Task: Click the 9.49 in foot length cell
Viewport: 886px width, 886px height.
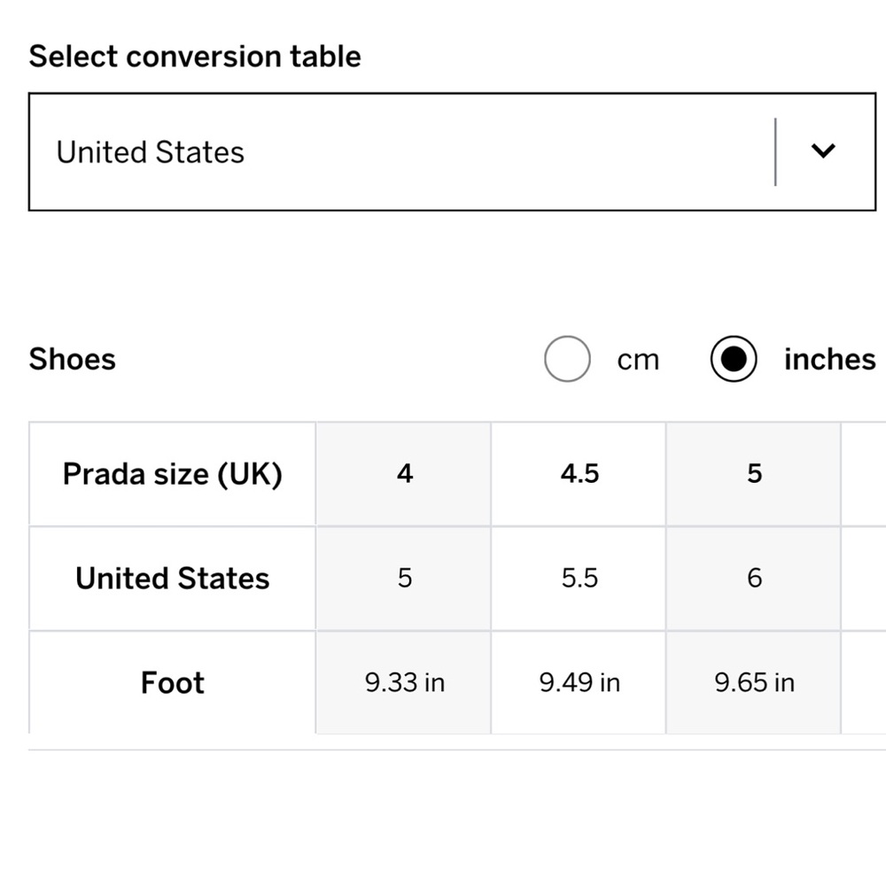Action: pos(579,682)
